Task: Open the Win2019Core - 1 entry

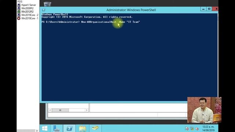Action: pos(30,18)
